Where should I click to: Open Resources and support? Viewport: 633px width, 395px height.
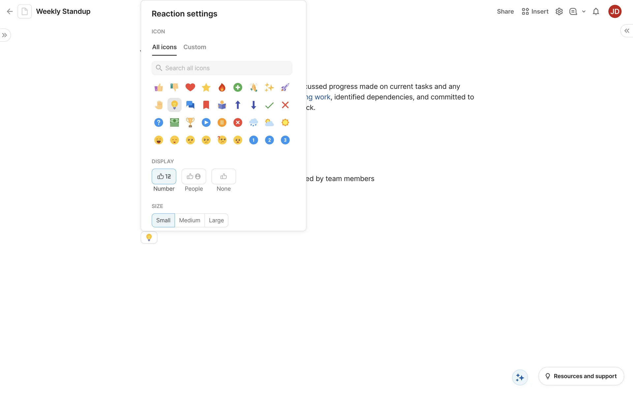pyautogui.click(x=581, y=376)
